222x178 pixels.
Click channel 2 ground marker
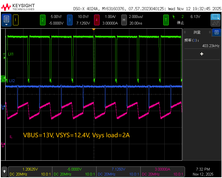pyautogui.click(x=3, y=79)
